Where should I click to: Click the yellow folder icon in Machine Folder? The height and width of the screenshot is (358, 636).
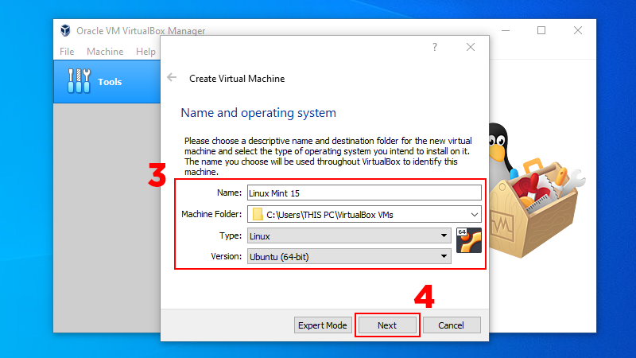[257, 214]
